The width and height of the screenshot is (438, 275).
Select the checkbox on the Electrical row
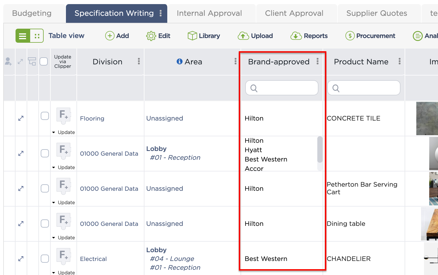45,259
